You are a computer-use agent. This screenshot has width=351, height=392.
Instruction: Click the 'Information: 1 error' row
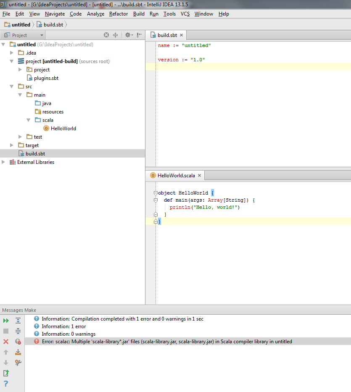click(x=187, y=326)
